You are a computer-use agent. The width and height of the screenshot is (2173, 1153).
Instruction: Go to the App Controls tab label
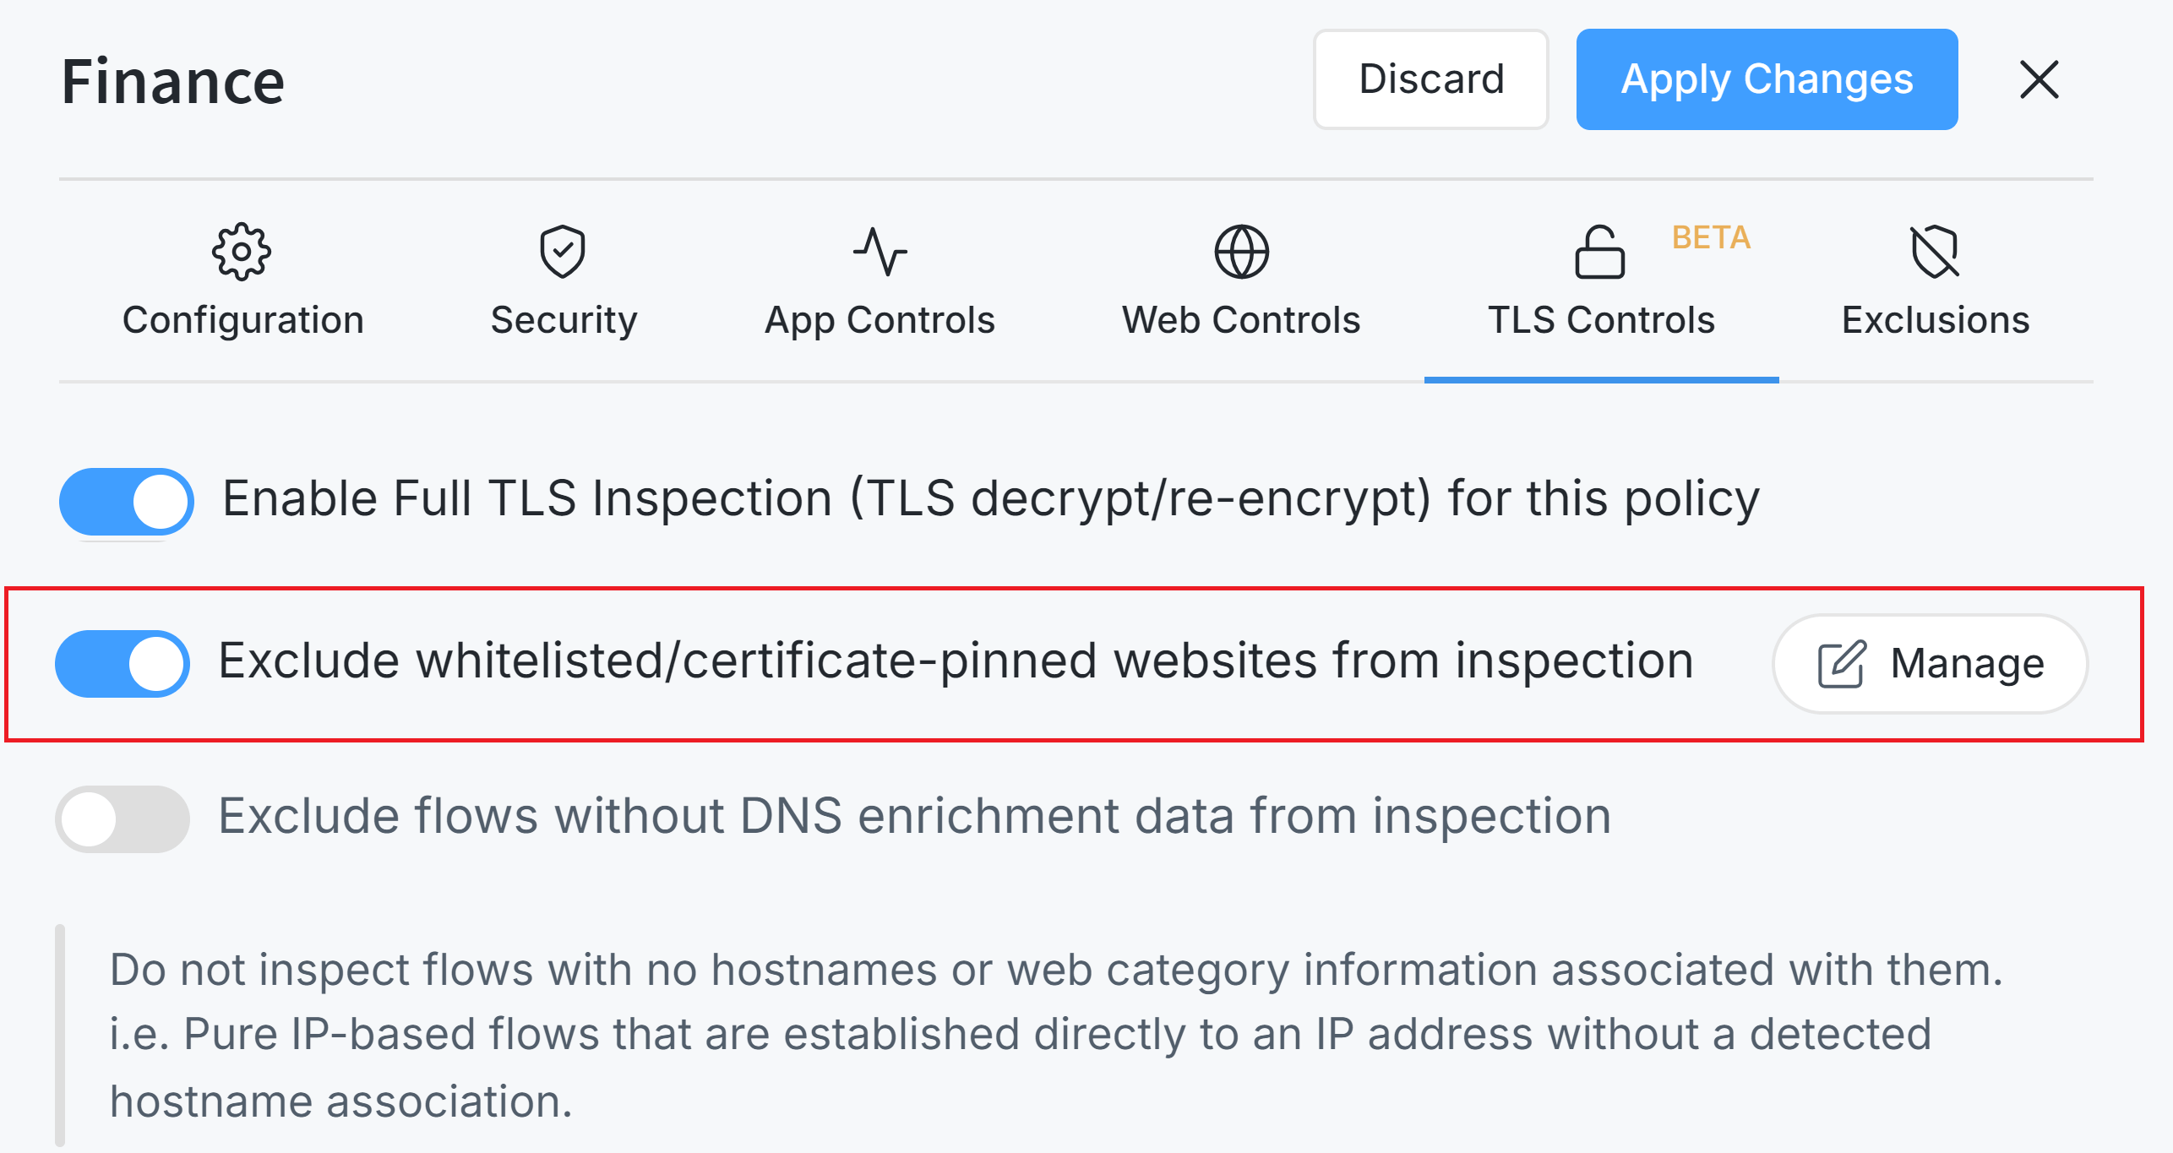tap(880, 321)
